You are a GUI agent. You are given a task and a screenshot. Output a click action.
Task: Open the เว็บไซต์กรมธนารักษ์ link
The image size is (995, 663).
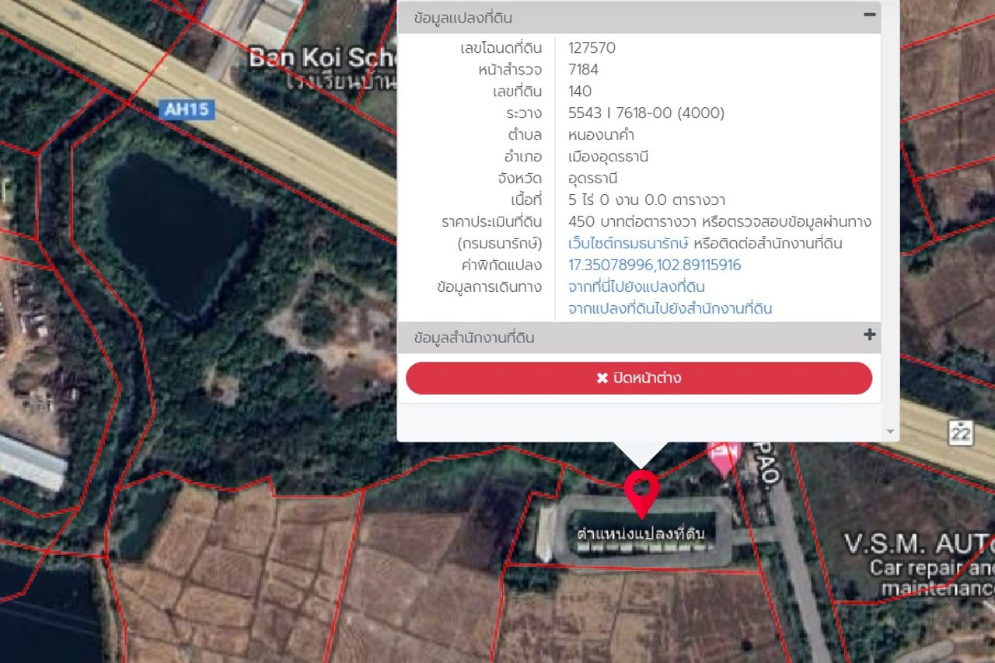tap(628, 244)
